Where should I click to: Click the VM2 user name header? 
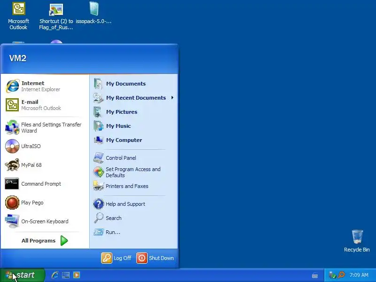(18, 58)
